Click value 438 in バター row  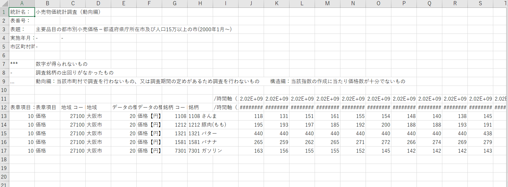point(481,134)
